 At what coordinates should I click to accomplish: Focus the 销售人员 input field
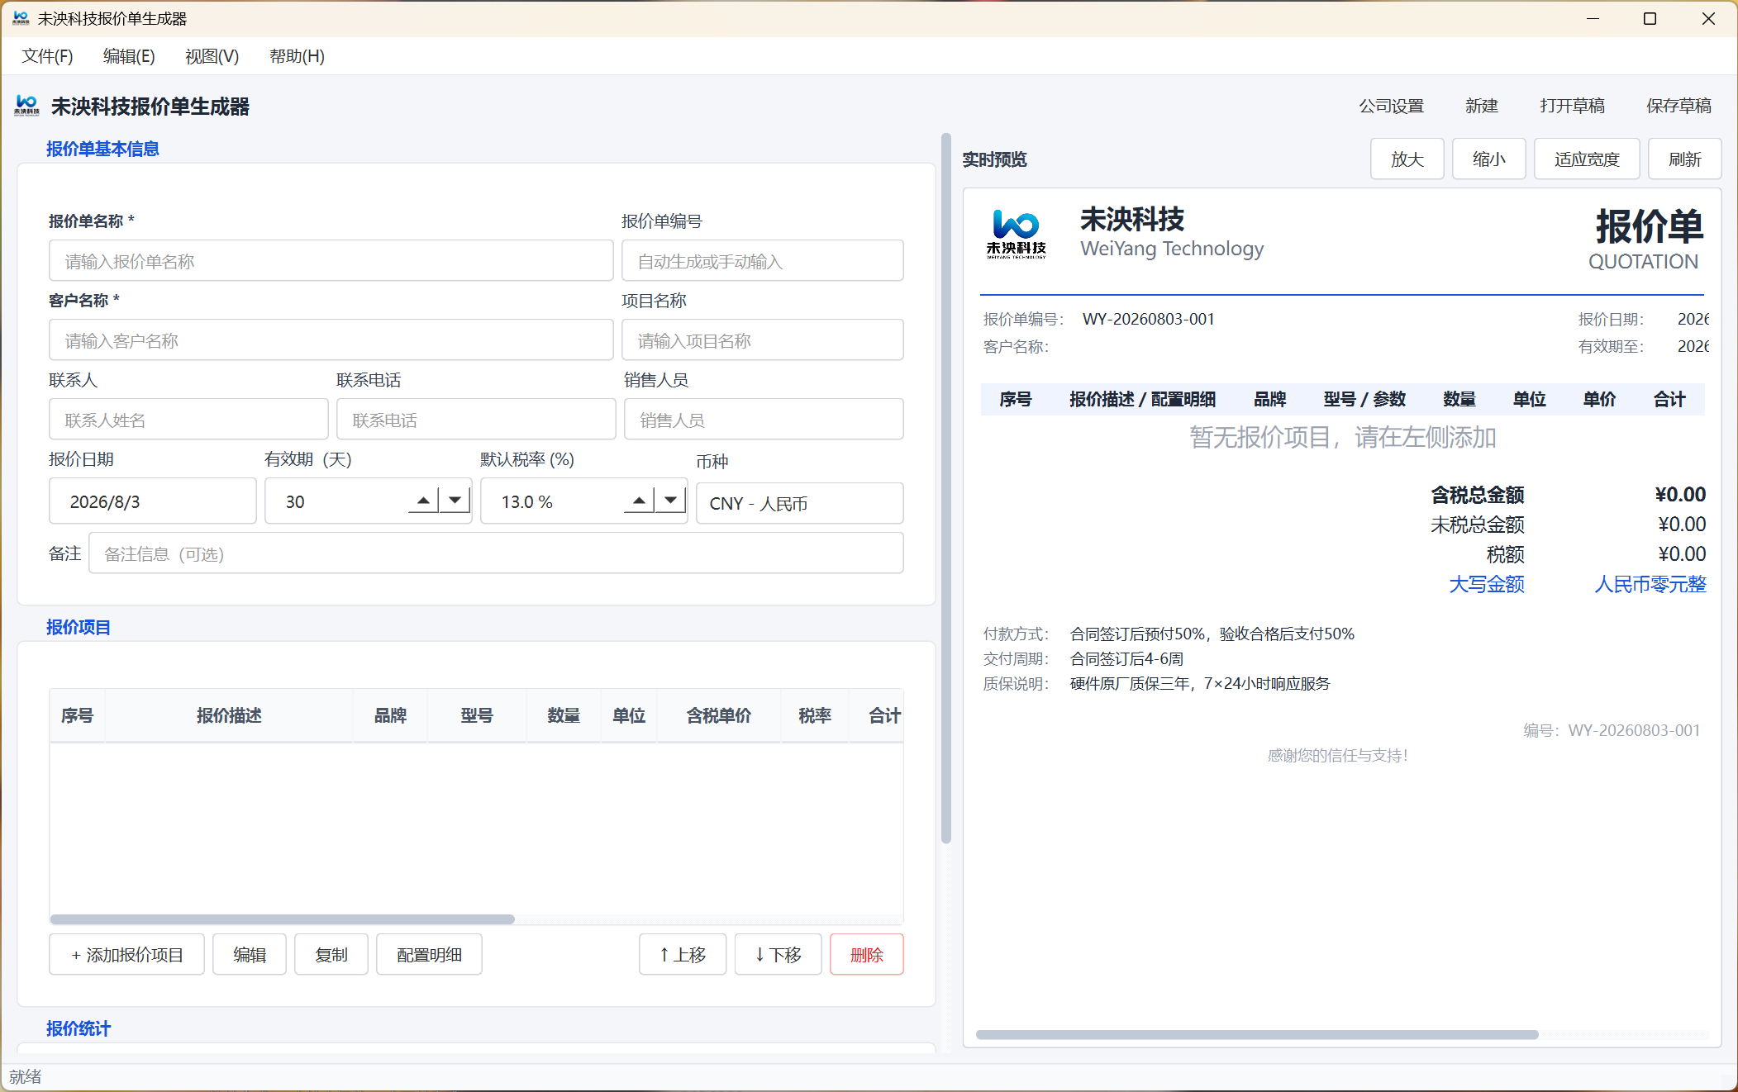pos(764,420)
